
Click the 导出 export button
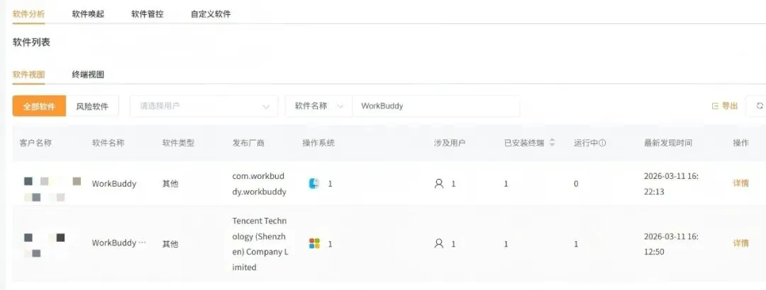pos(724,106)
